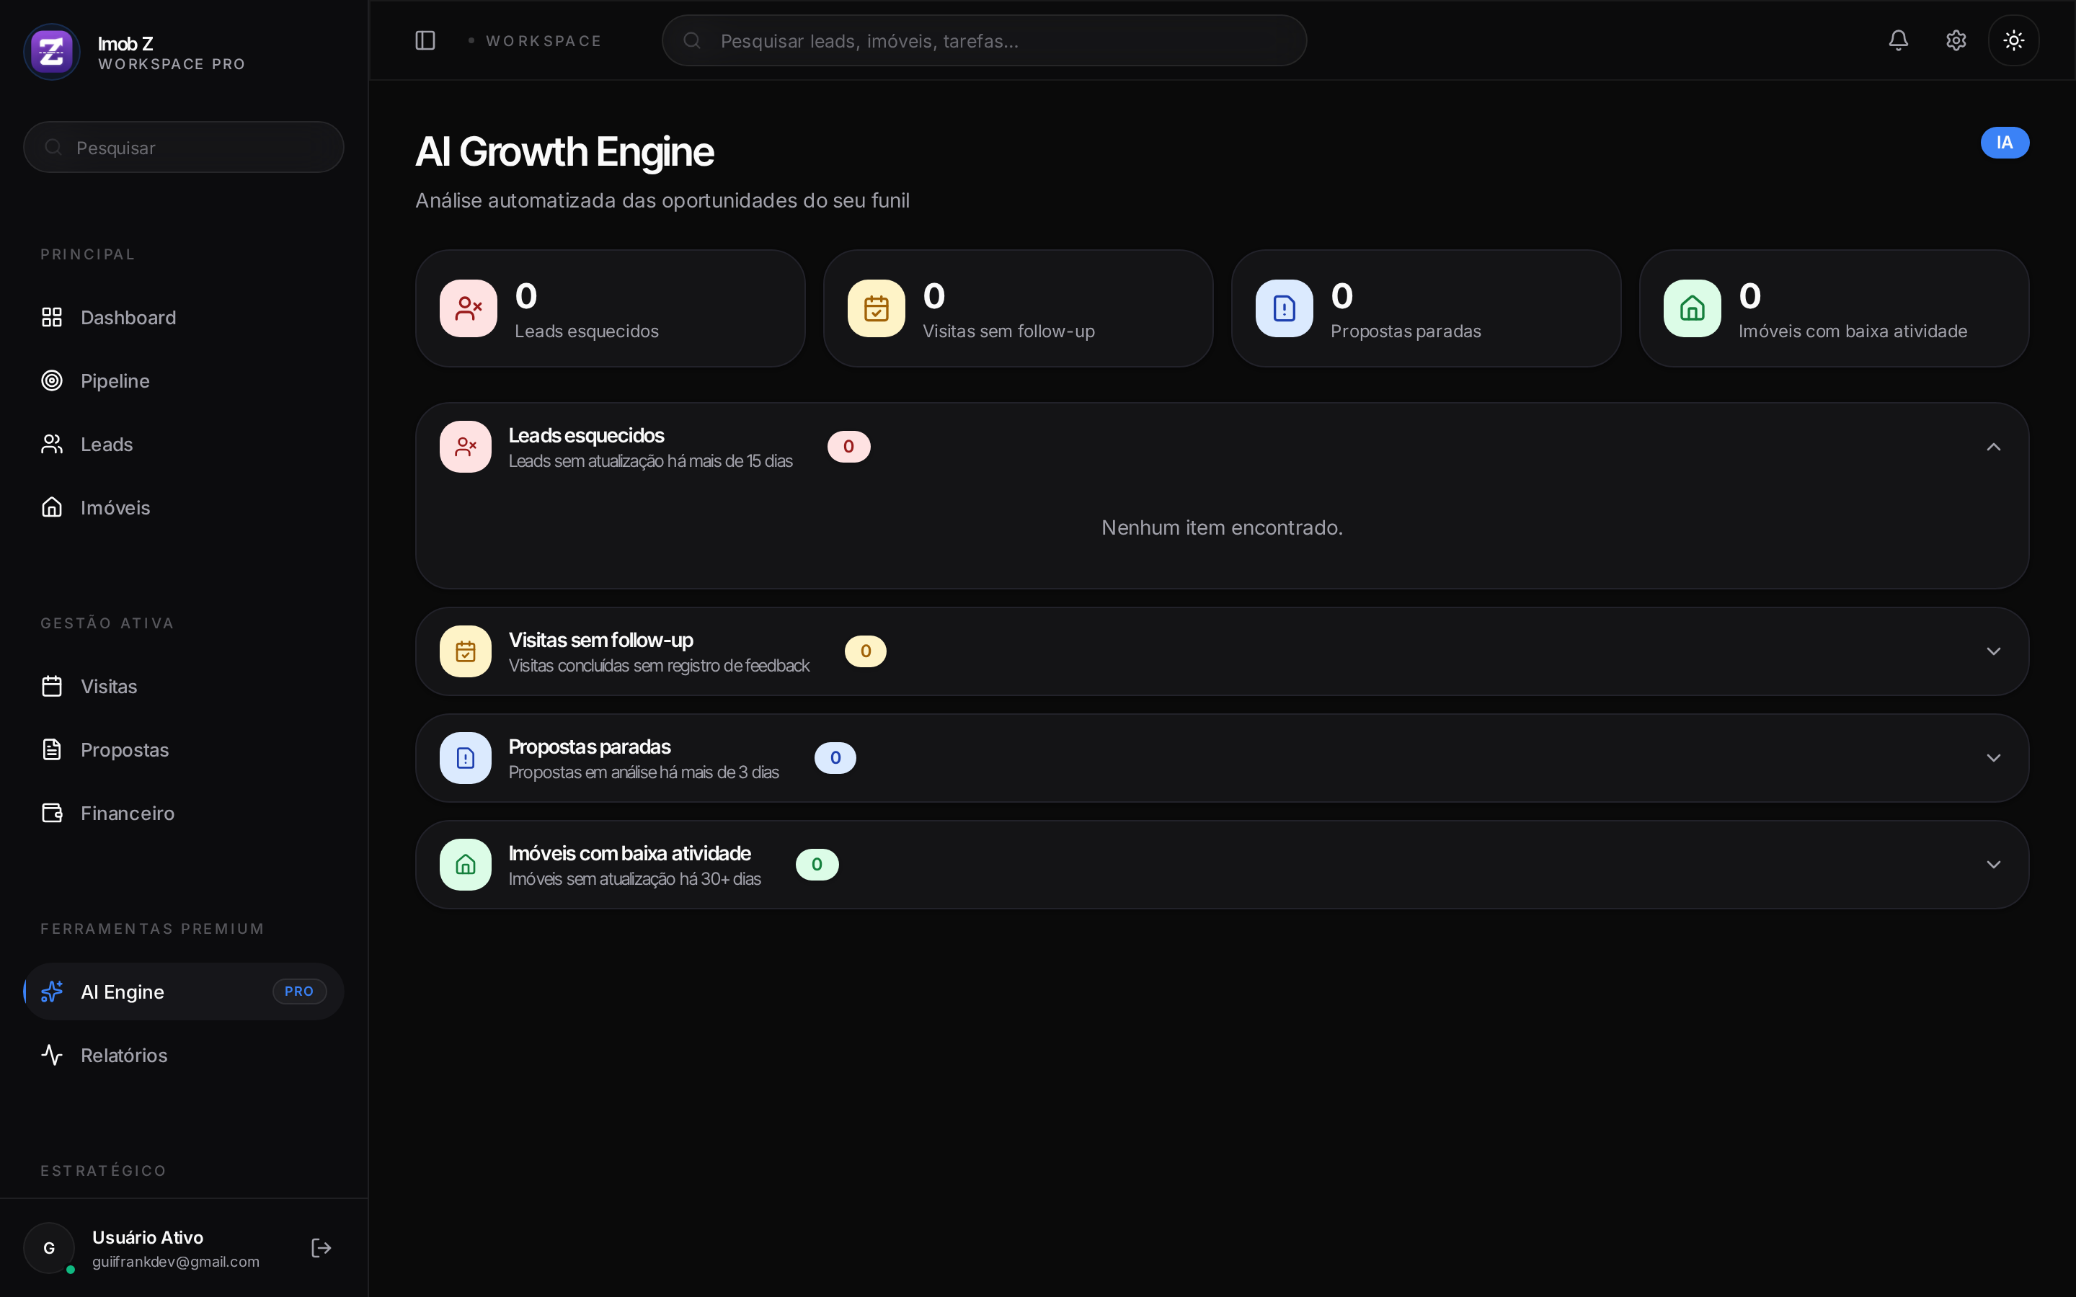Open Visitas in sidebar
This screenshot has height=1297, width=2076.
click(x=184, y=686)
